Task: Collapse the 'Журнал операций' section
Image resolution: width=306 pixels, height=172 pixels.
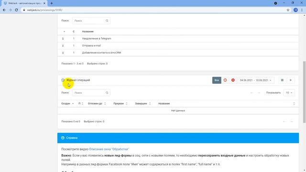Action: tap(63, 80)
